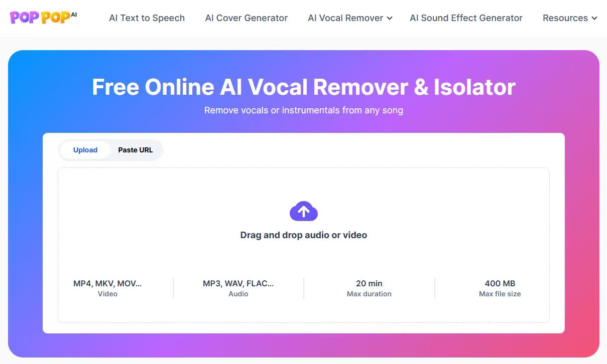The image size is (607, 364).
Task: Click the '20 min' duration value
Action: 369,283
